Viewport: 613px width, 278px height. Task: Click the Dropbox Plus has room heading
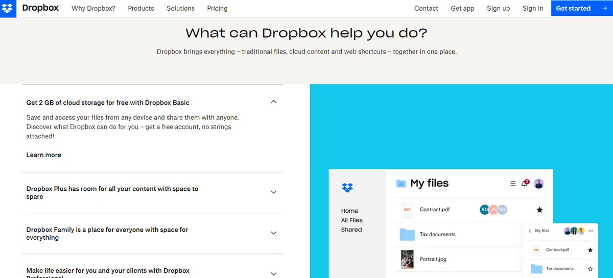112,192
